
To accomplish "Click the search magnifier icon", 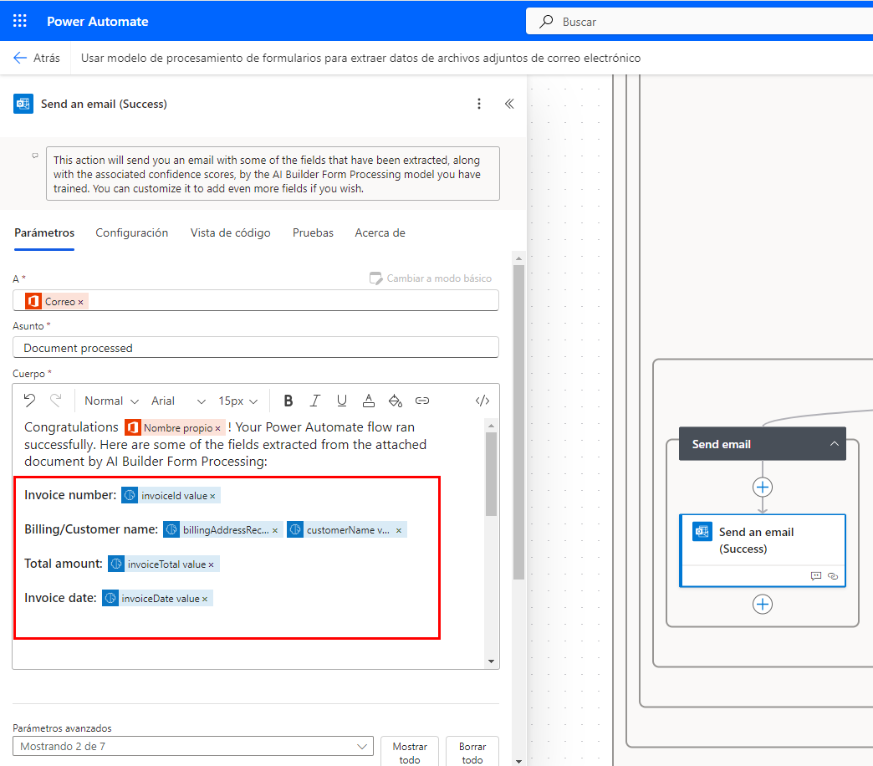I will point(546,22).
